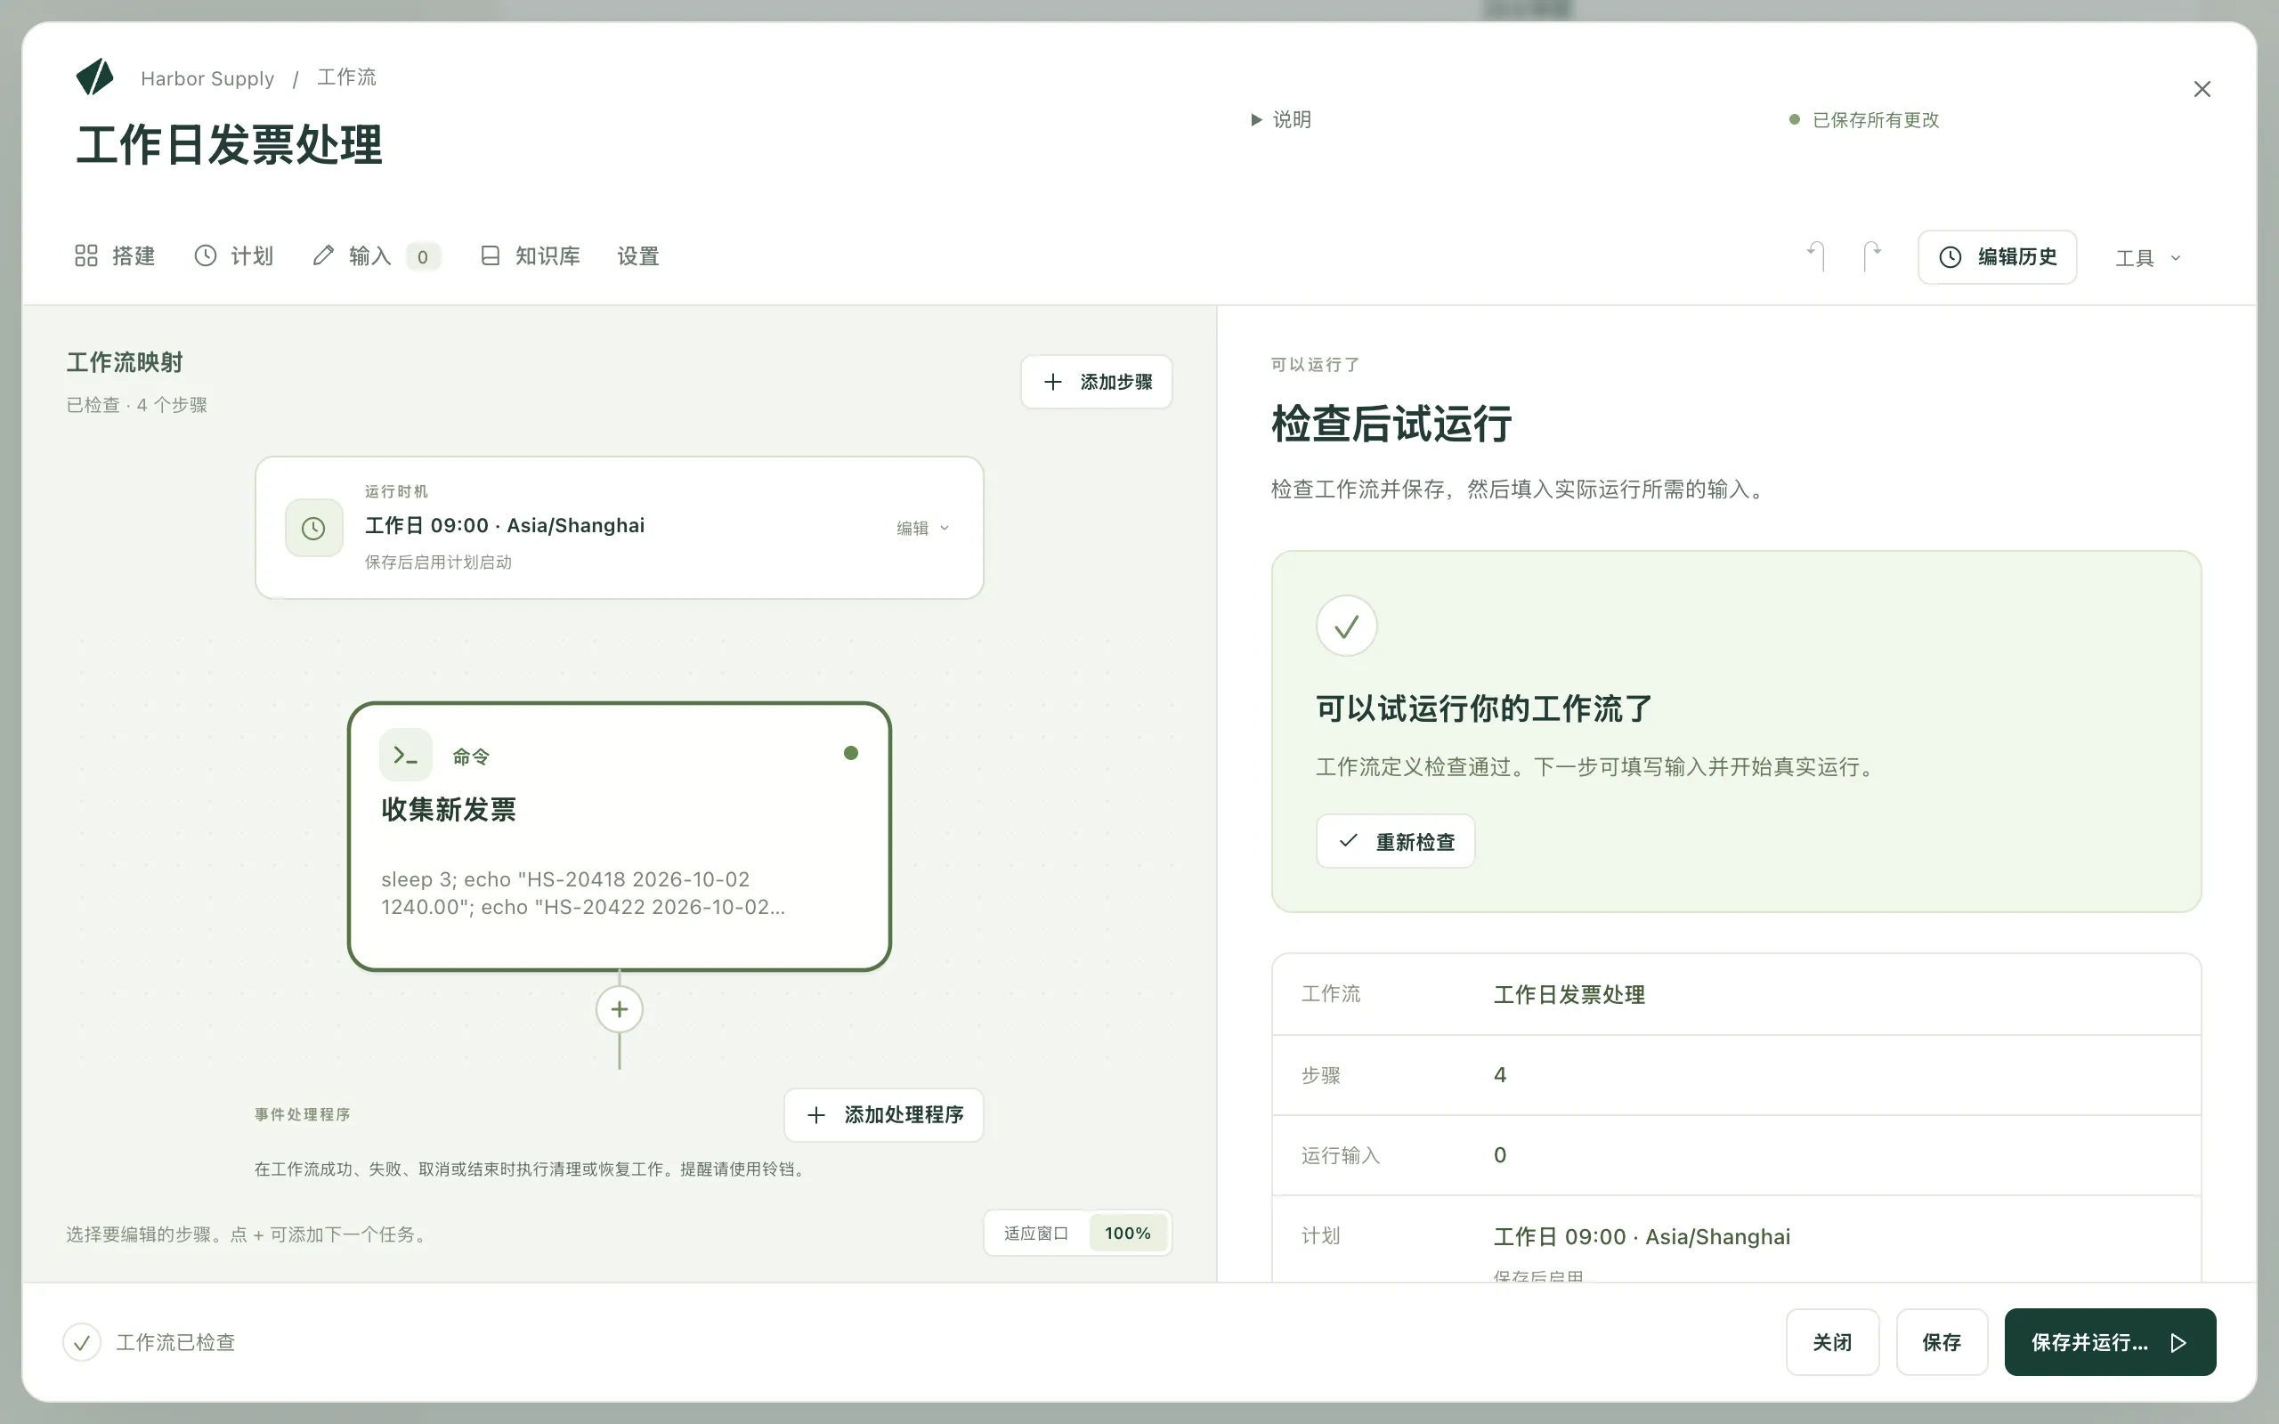Click the 工作流 breadcrumb link
This screenshot has height=1424, width=2279.
click(346, 77)
